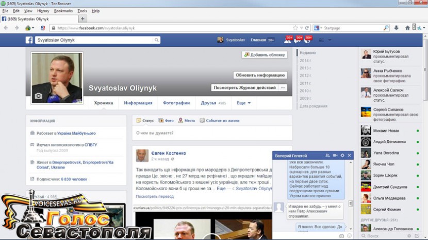Open chat settings gear in Валерий Гелетей chat

click(x=342, y=155)
